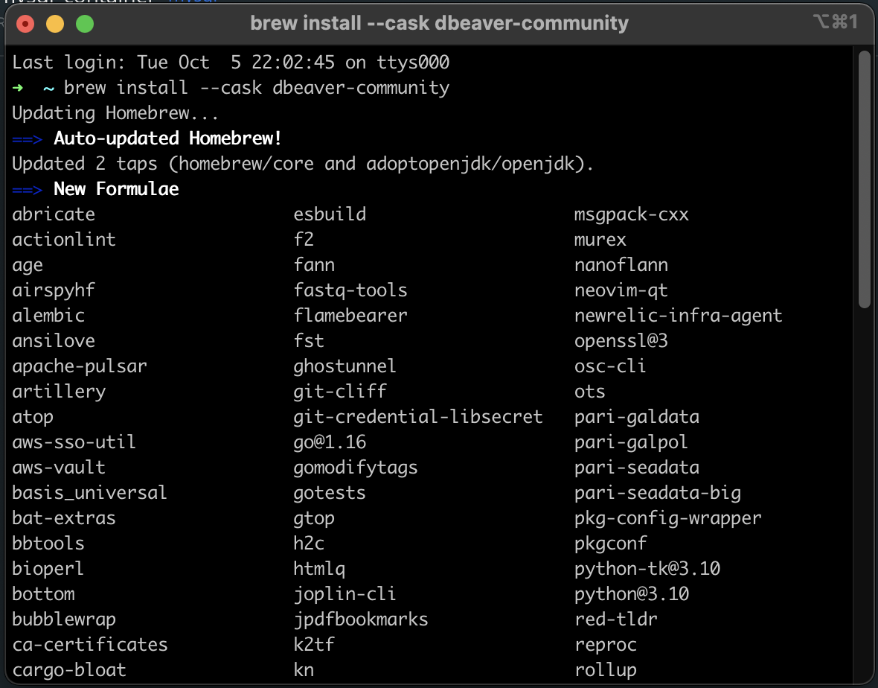Click 'msgpack-cxx' formula
The width and height of the screenshot is (878, 688).
tap(632, 214)
